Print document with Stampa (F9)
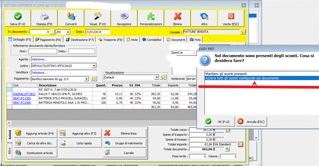The width and height of the screenshot is (319, 166). tap(44, 19)
